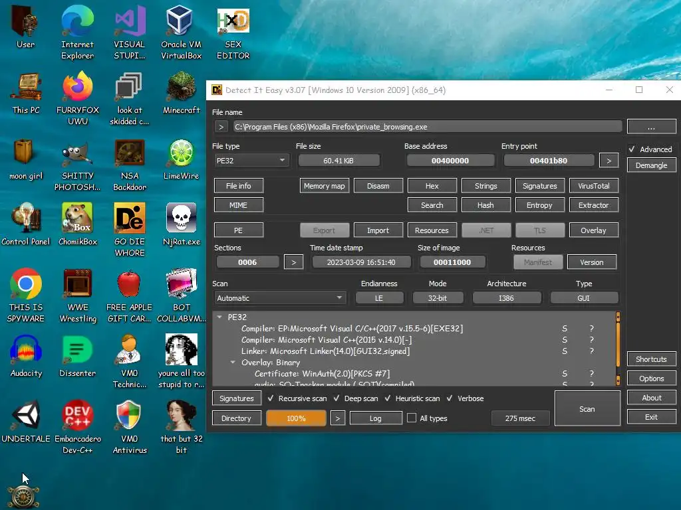Open FREE APPLE GIFT CAR... apple icon
This screenshot has width=681, height=510.
coord(129,296)
